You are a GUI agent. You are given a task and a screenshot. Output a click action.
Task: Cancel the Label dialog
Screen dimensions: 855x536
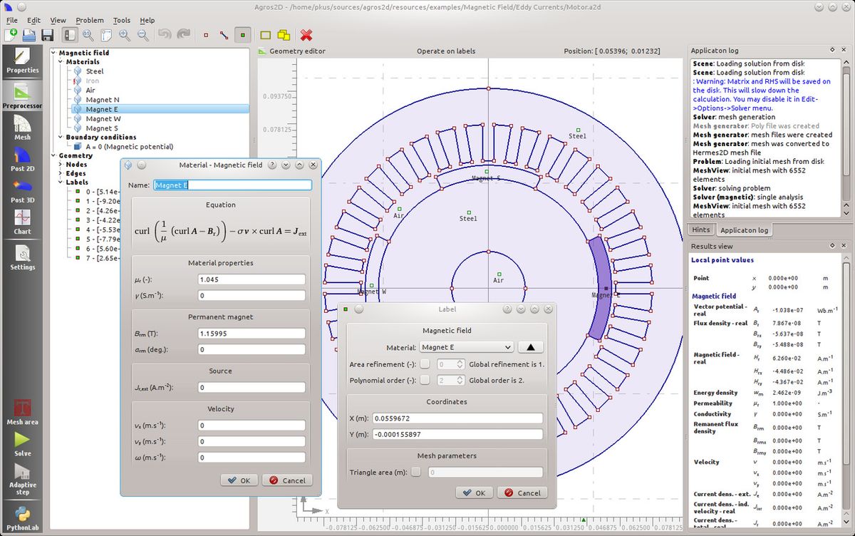click(522, 493)
